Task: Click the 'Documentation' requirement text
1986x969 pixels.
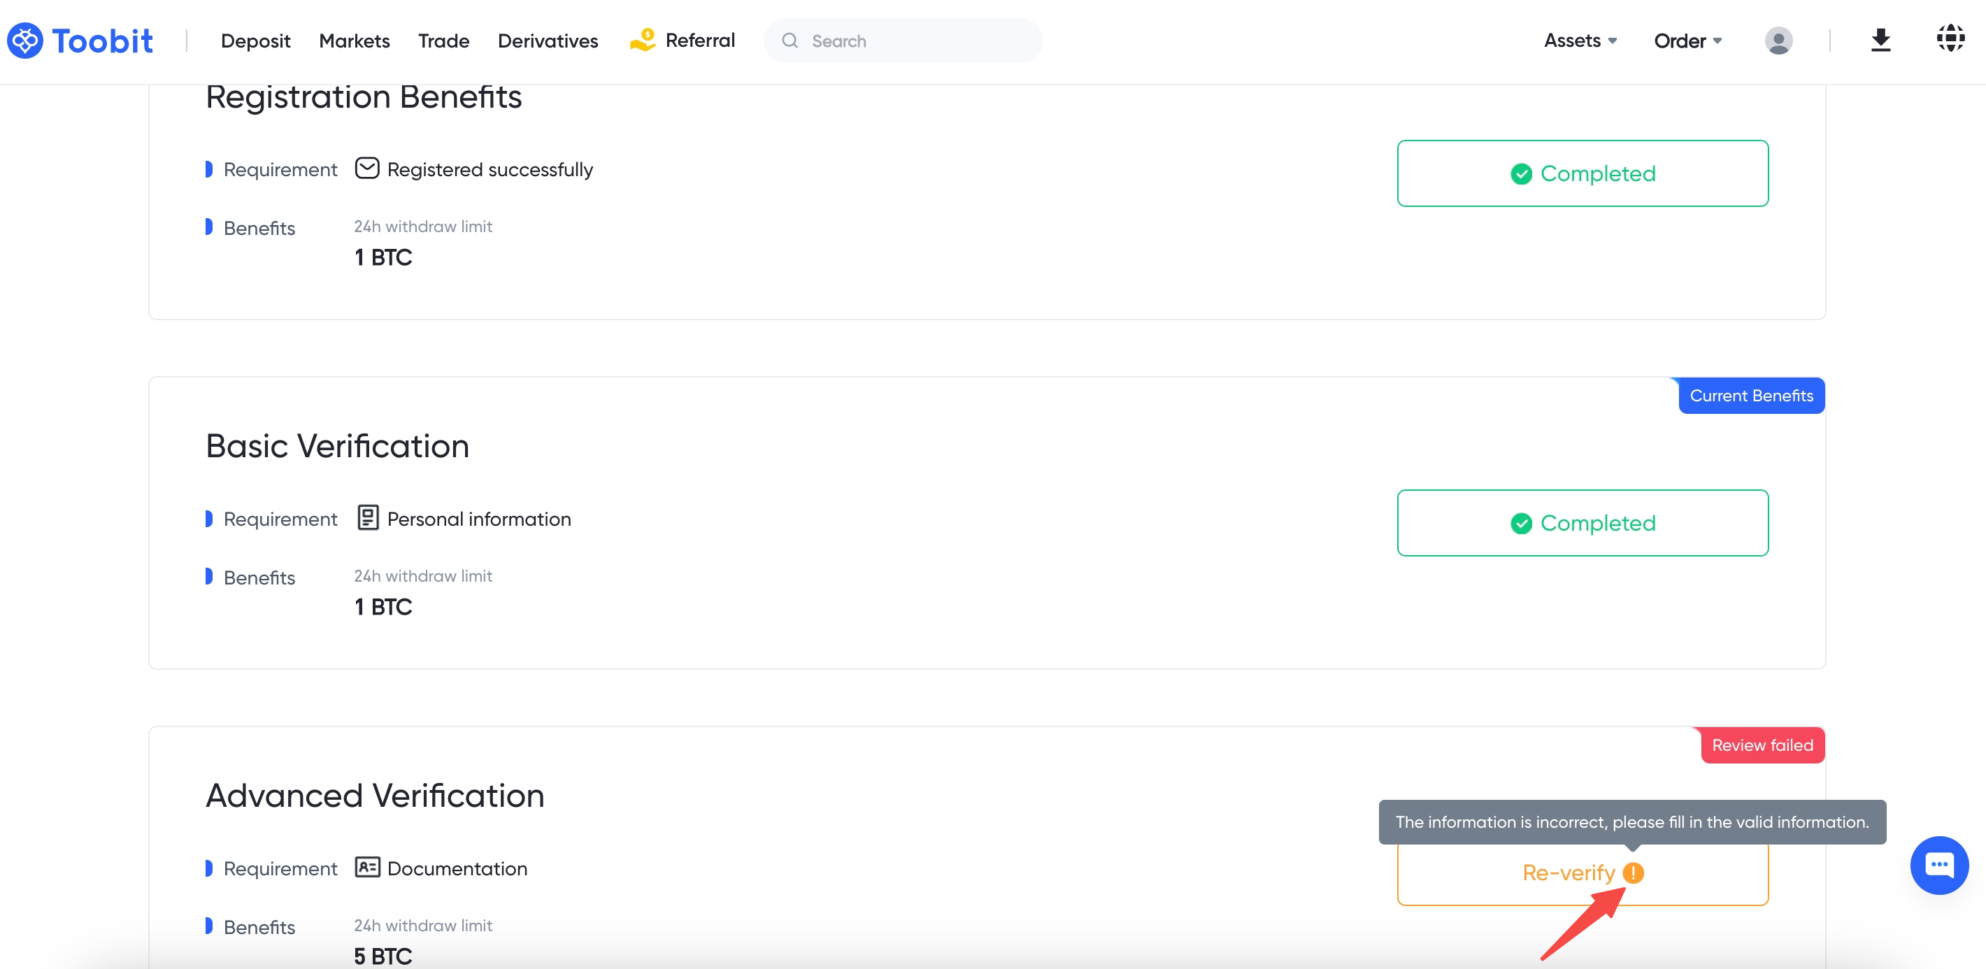Action: click(x=457, y=868)
